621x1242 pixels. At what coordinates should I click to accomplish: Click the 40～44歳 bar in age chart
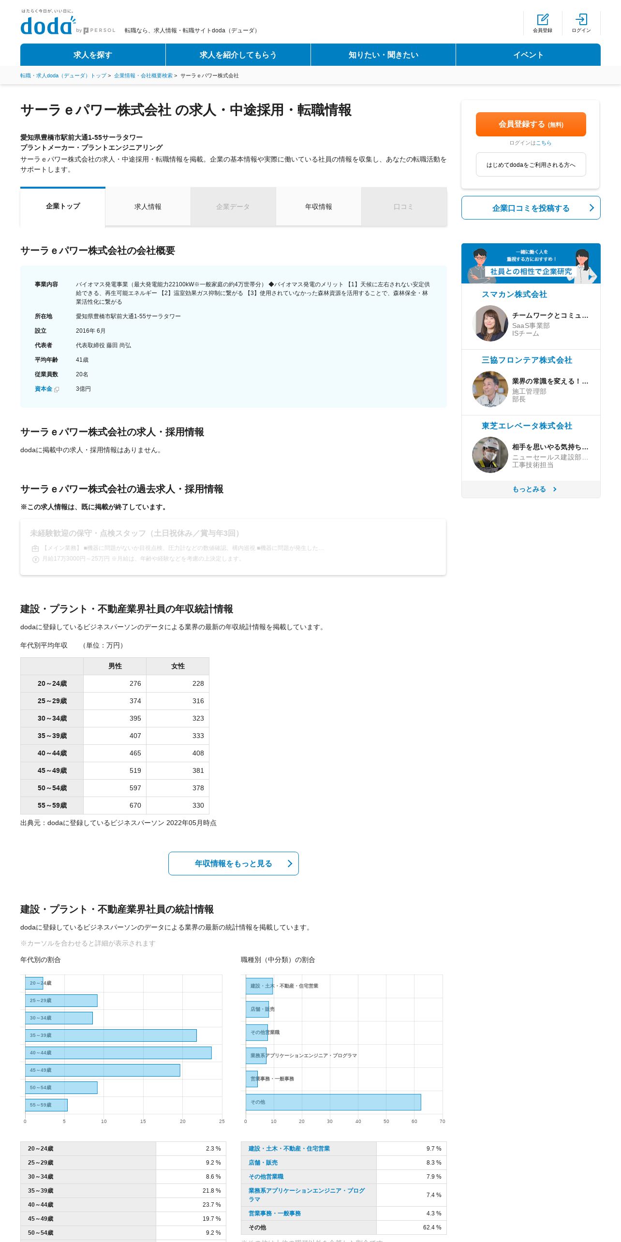click(118, 1053)
